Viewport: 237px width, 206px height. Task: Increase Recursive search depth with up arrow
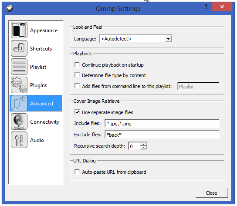coord(143,144)
